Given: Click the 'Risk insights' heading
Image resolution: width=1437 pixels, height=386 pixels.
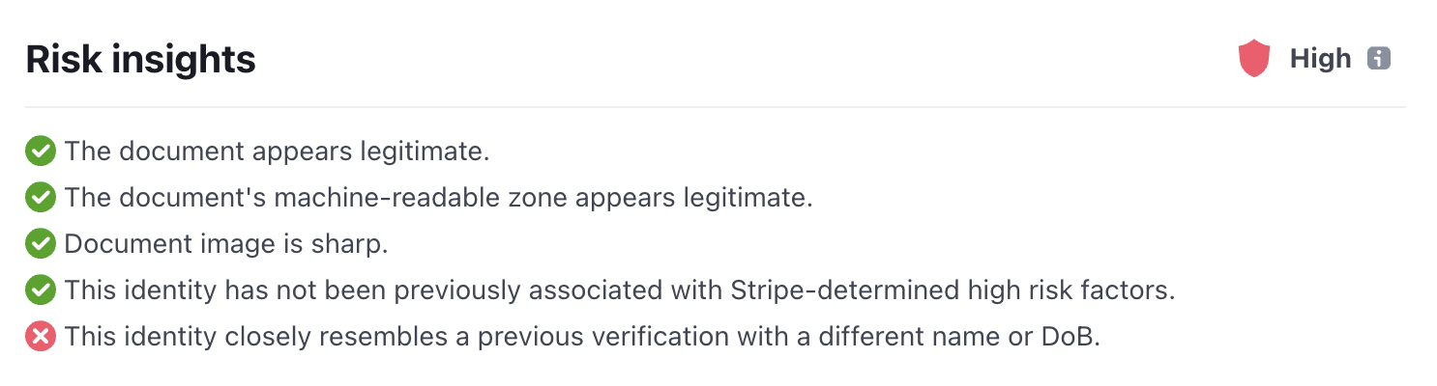Looking at the screenshot, I should [140, 60].
